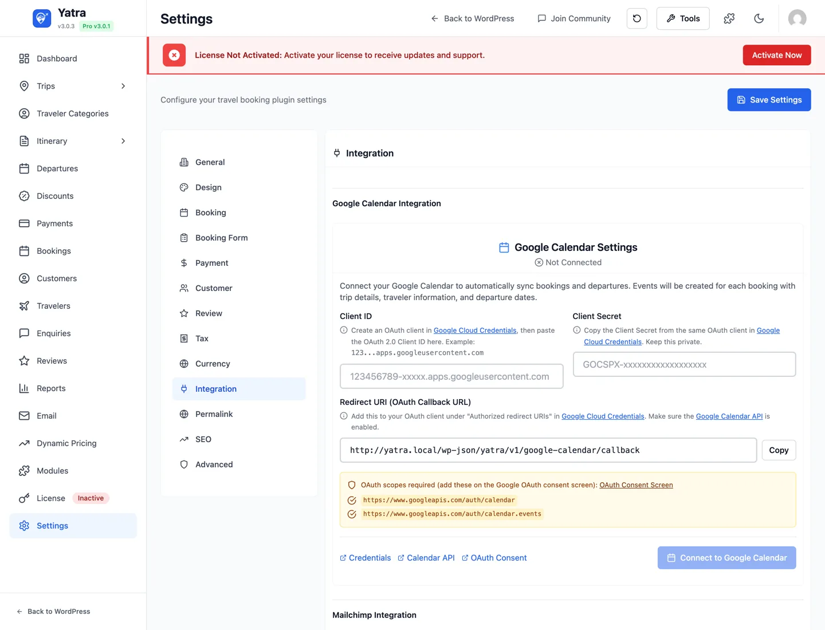825x630 pixels.
Task: Click the Yatra logo icon
Action: (x=42, y=18)
